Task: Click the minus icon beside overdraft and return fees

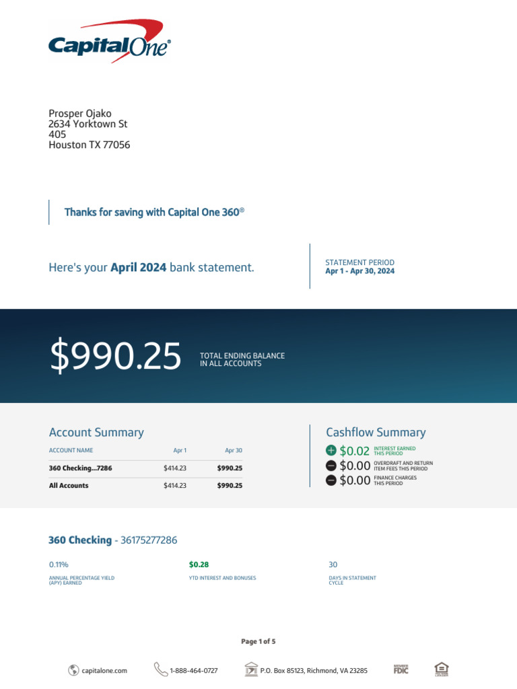Action: (331, 466)
